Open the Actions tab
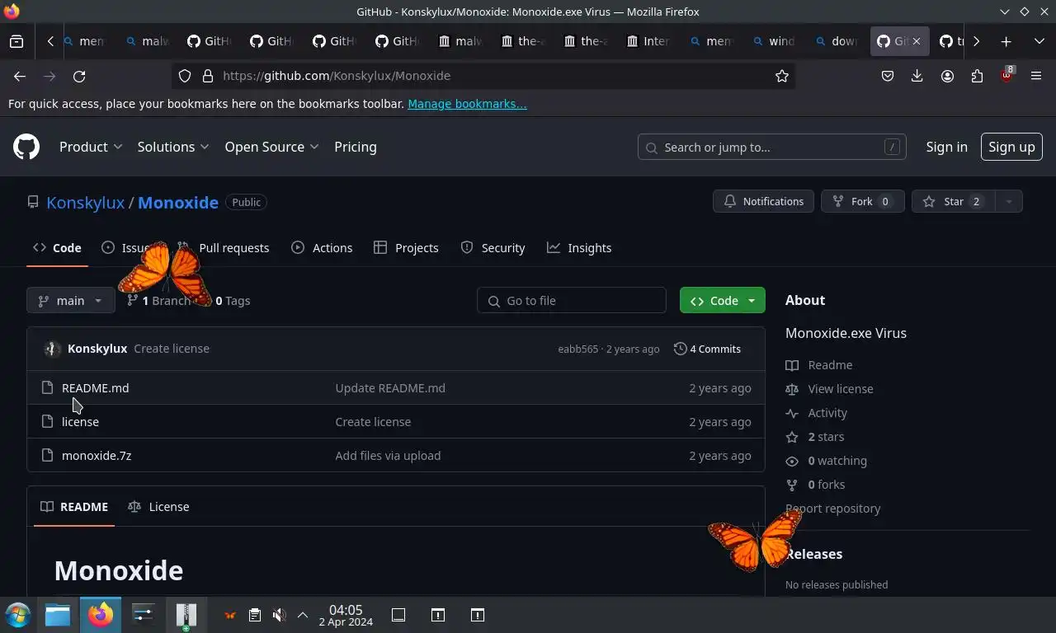 (x=322, y=248)
